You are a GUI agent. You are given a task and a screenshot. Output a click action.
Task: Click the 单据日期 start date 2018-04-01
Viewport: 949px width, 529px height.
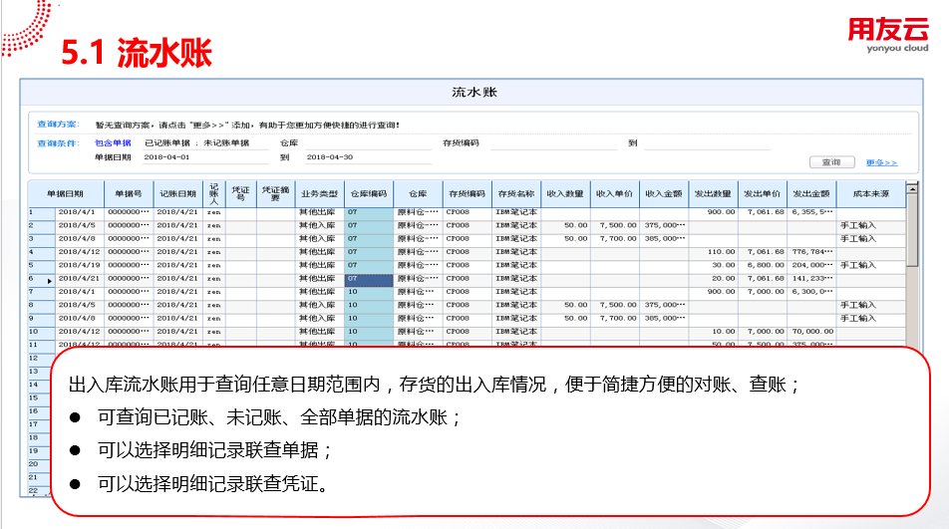(x=205, y=157)
